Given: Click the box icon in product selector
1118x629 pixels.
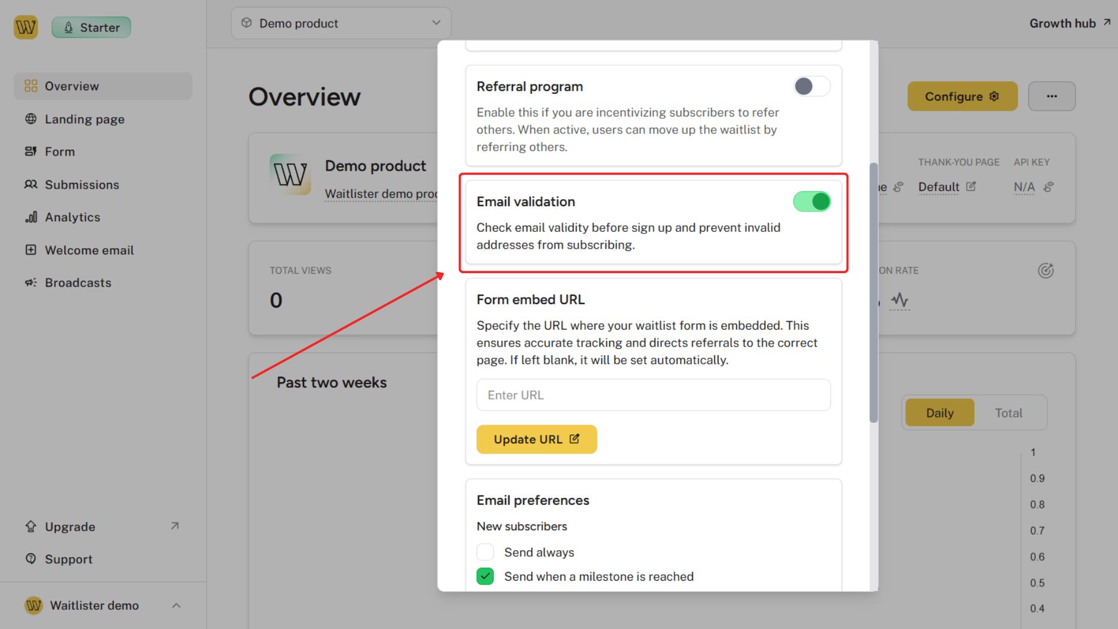Looking at the screenshot, I should pos(247,23).
